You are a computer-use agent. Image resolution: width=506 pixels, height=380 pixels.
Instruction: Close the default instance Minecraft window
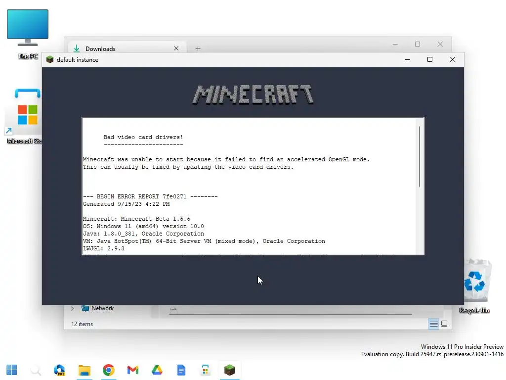click(453, 59)
